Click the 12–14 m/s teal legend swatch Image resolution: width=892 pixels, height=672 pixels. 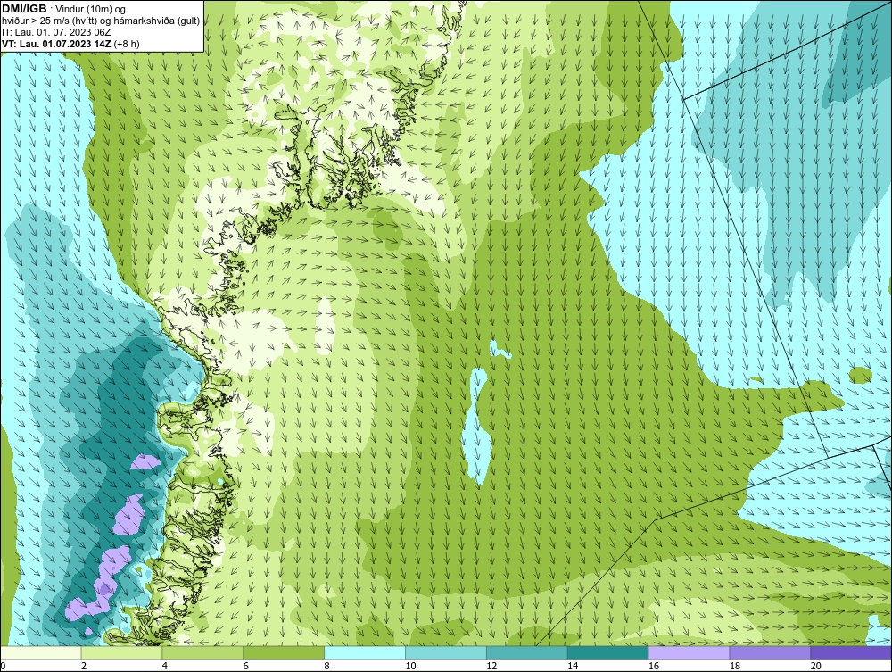(527, 652)
